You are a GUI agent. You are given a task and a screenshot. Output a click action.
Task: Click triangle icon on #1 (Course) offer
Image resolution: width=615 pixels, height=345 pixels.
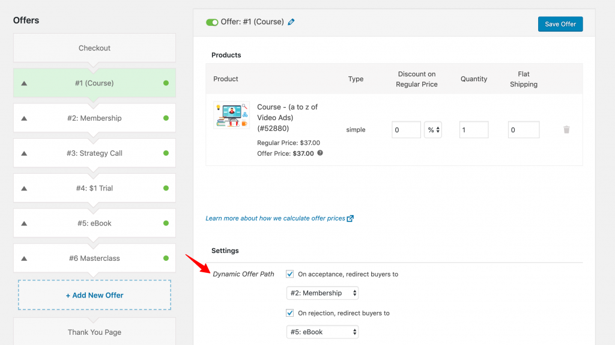24,83
